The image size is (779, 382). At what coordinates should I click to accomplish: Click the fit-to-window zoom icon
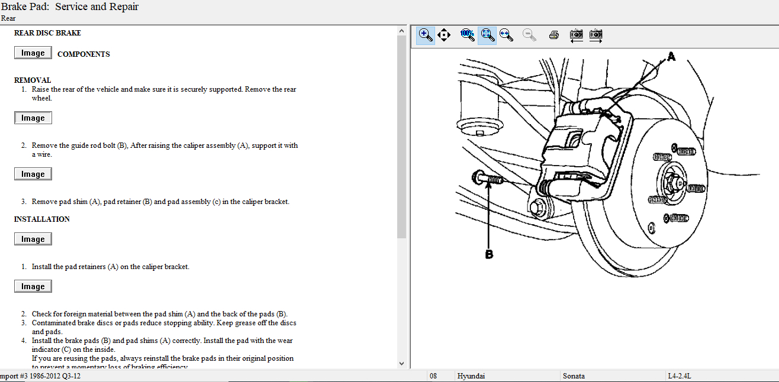[x=487, y=35]
